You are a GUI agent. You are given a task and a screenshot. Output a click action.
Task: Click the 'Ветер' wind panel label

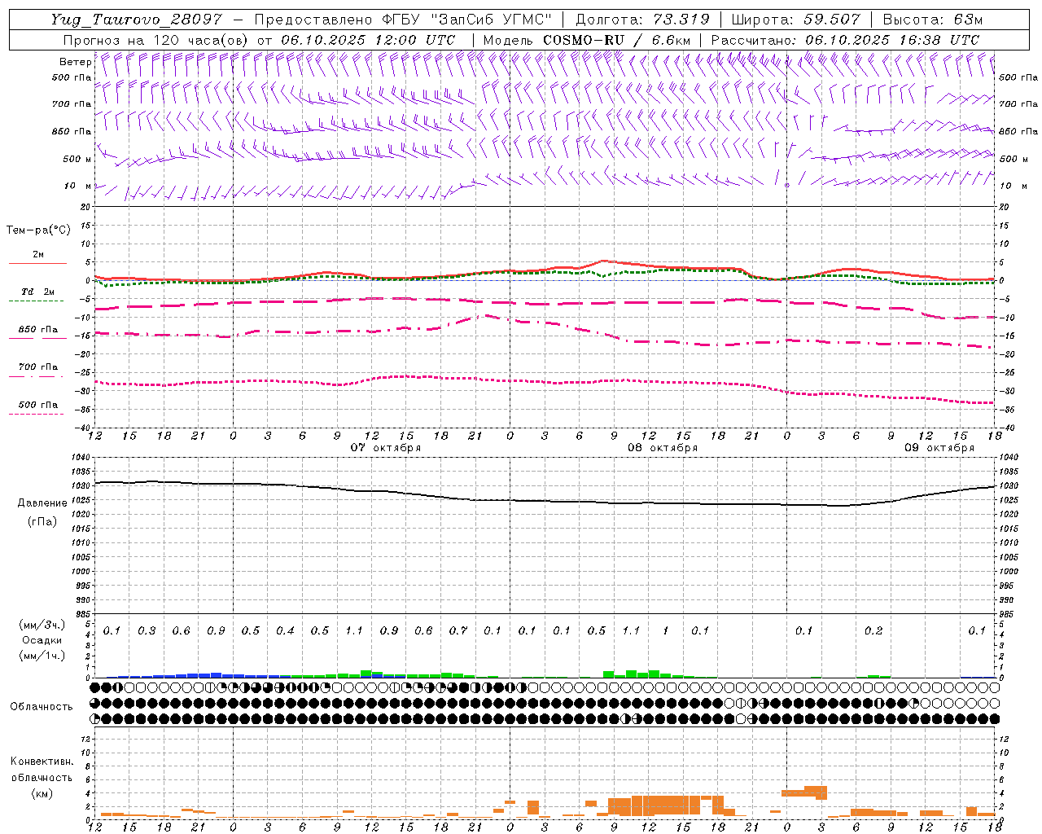coord(75,62)
